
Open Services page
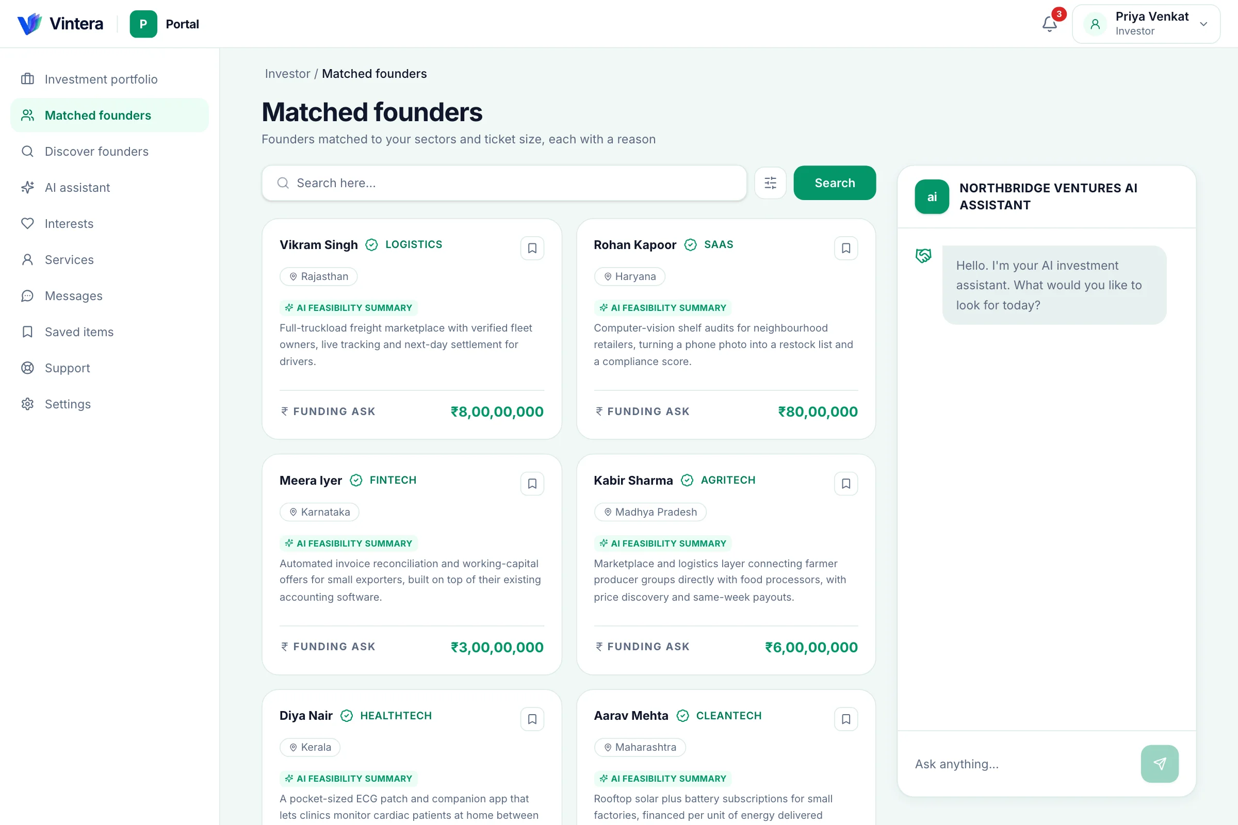pyautogui.click(x=109, y=260)
